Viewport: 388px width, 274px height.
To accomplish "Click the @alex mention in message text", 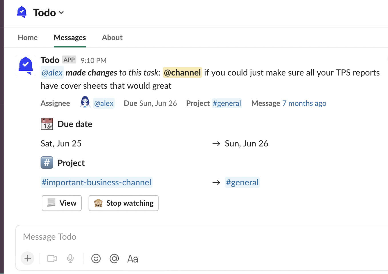I will click(x=52, y=73).
